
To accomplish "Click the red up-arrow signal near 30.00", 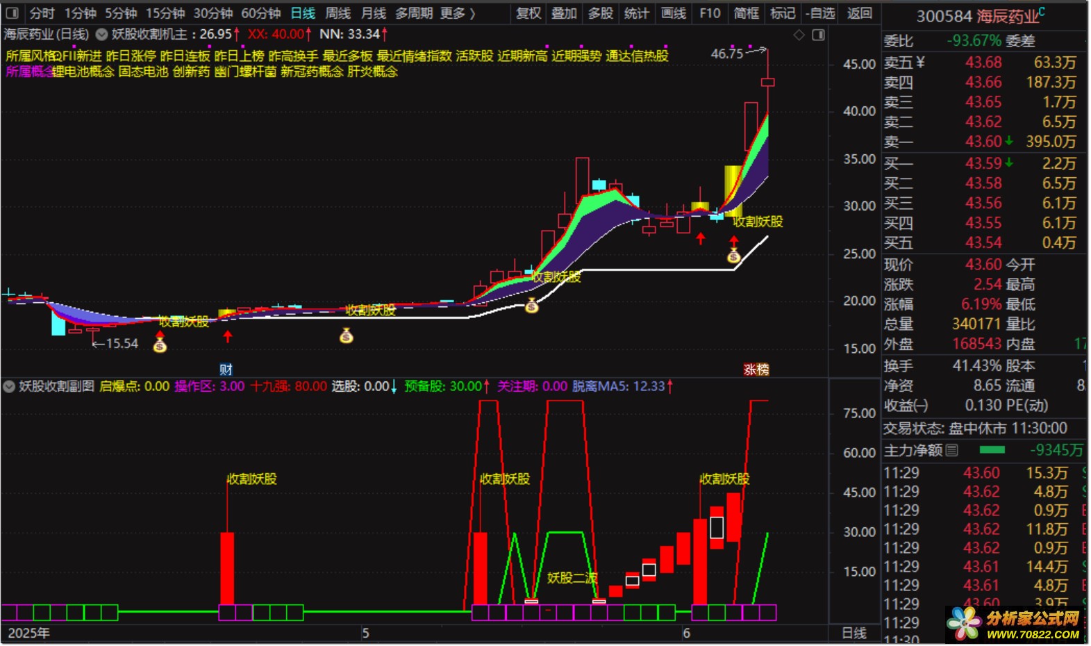I will point(701,239).
